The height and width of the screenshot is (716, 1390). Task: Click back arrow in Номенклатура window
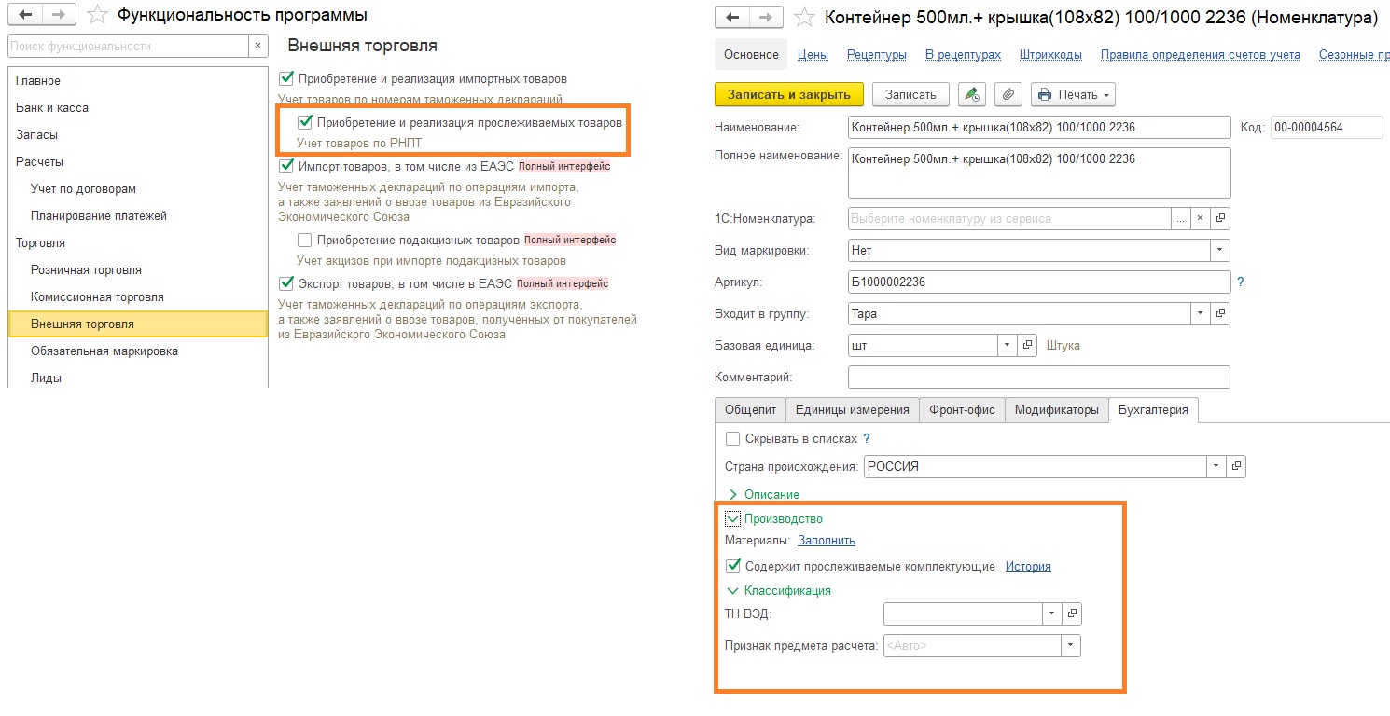coord(731,17)
